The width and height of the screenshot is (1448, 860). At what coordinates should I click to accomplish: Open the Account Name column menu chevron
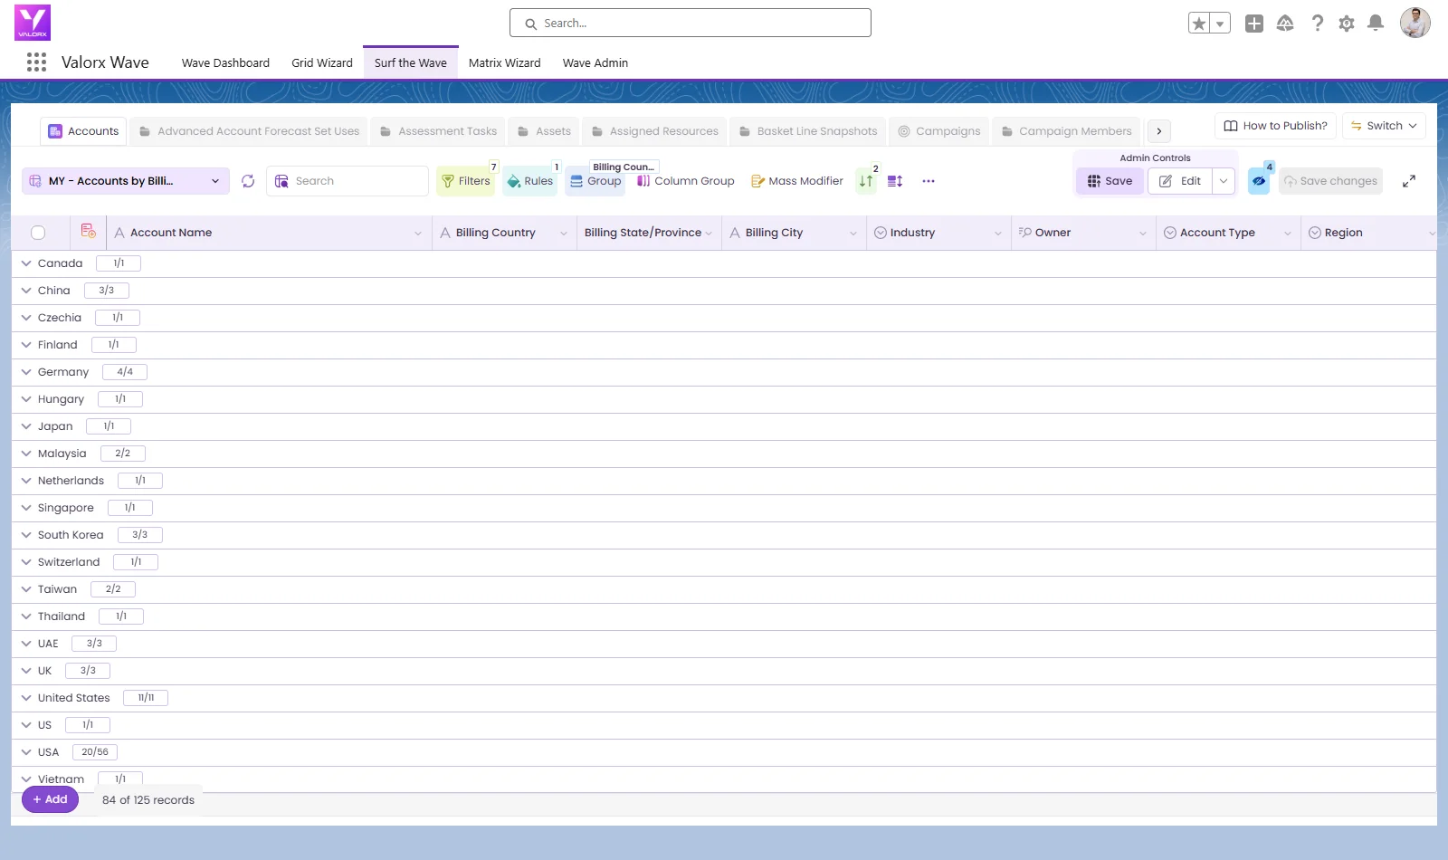[418, 233]
